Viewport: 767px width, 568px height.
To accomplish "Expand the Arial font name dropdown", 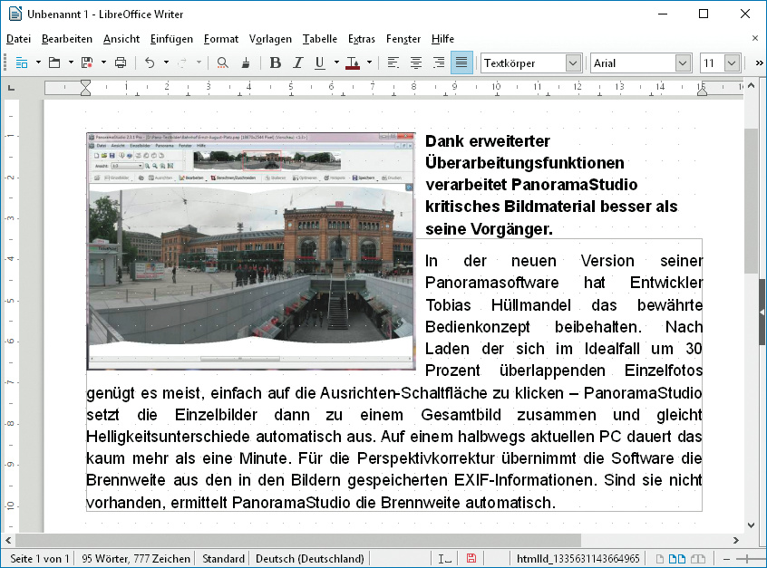I will (684, 63).
